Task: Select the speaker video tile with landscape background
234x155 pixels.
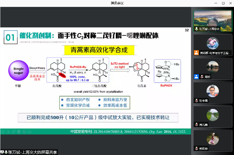Action: click(x=213, y=21)
